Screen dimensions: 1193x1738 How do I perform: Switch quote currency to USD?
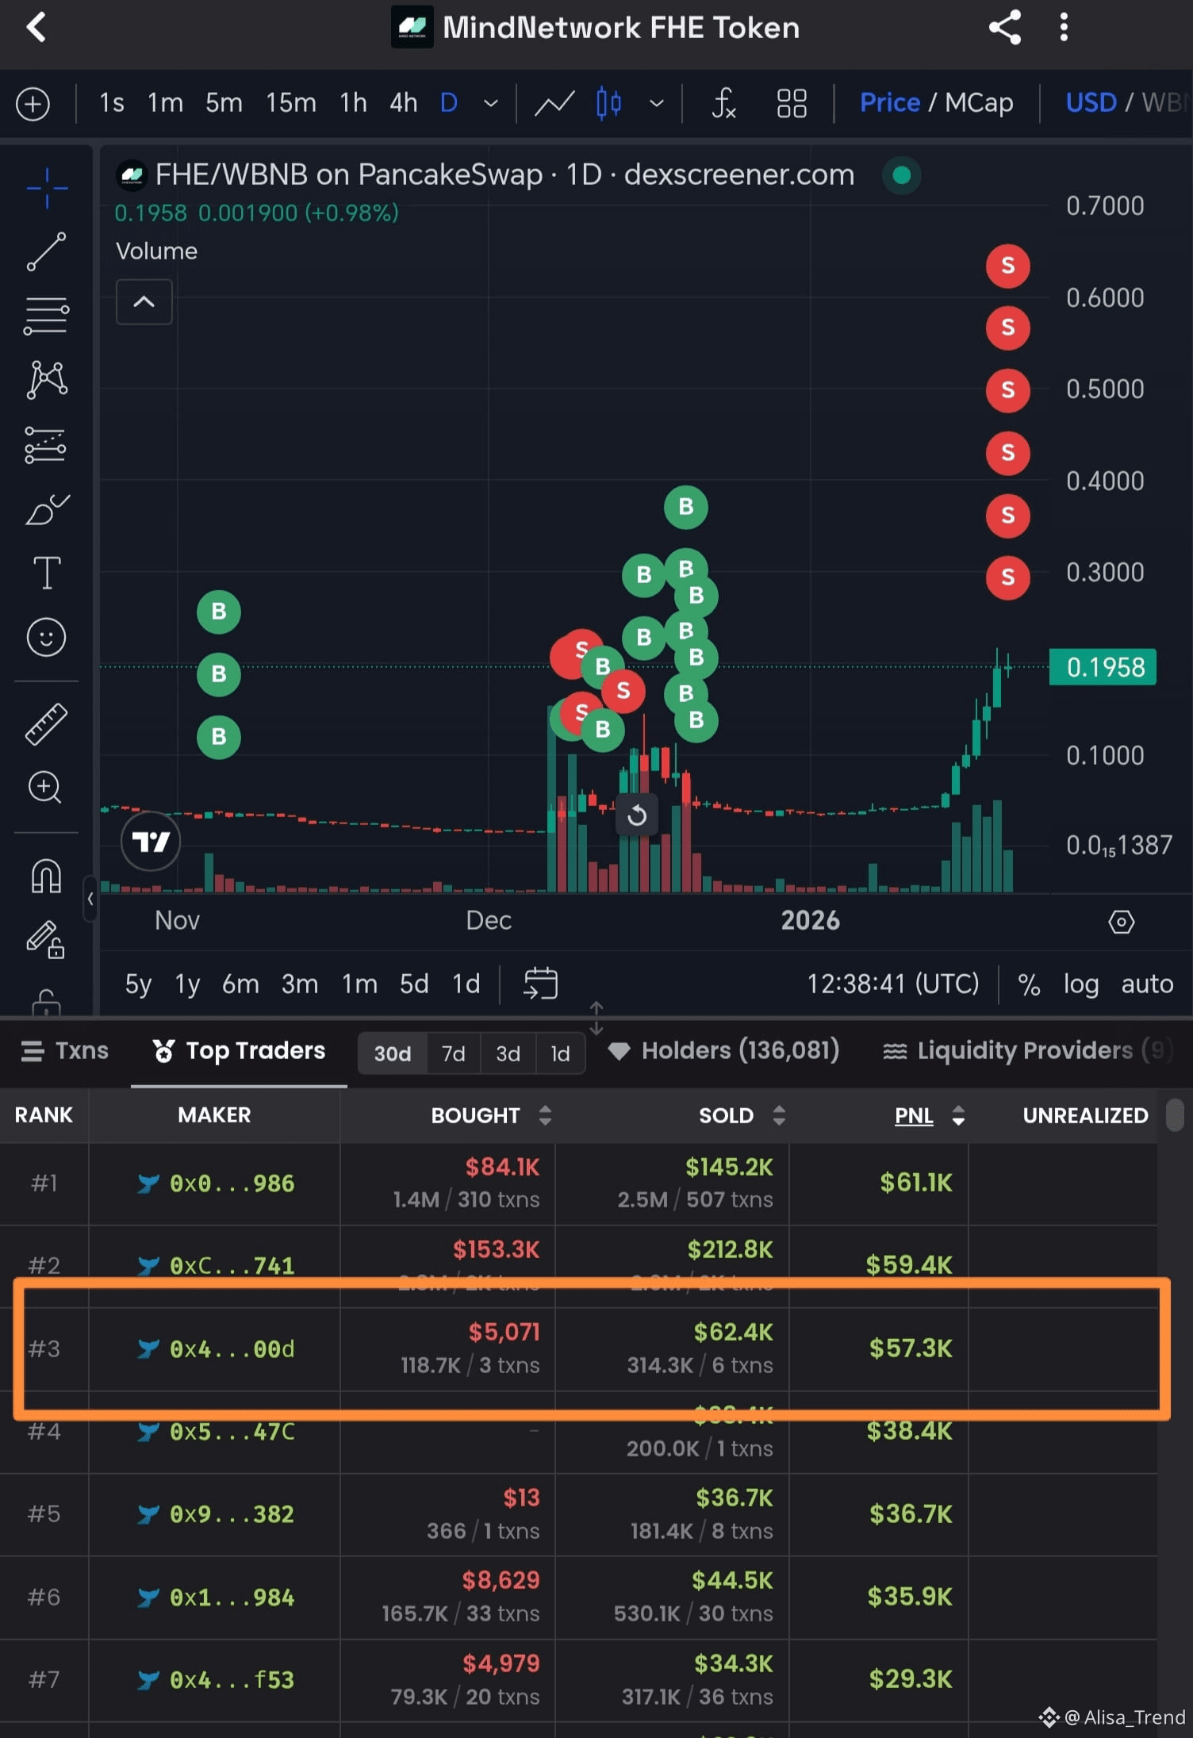(x=1091, y=103)
